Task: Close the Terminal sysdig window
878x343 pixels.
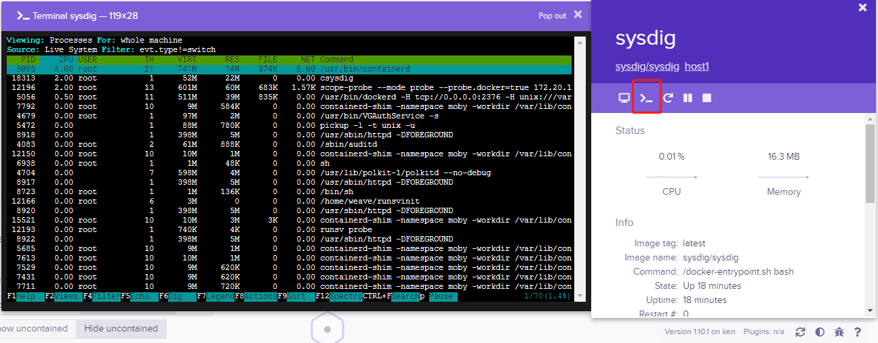Action: click(578, 14)
